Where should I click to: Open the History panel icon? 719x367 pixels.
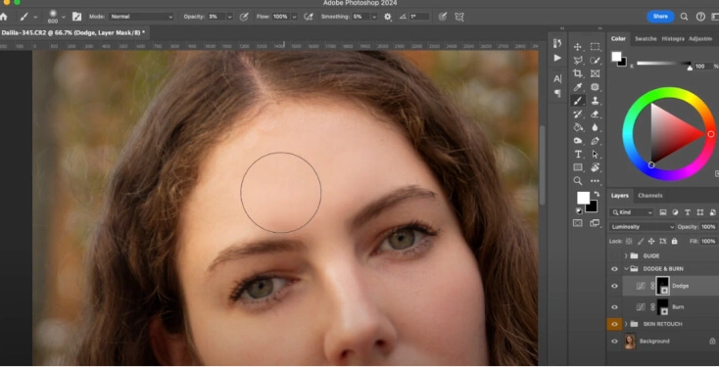(x=557, y=43)
